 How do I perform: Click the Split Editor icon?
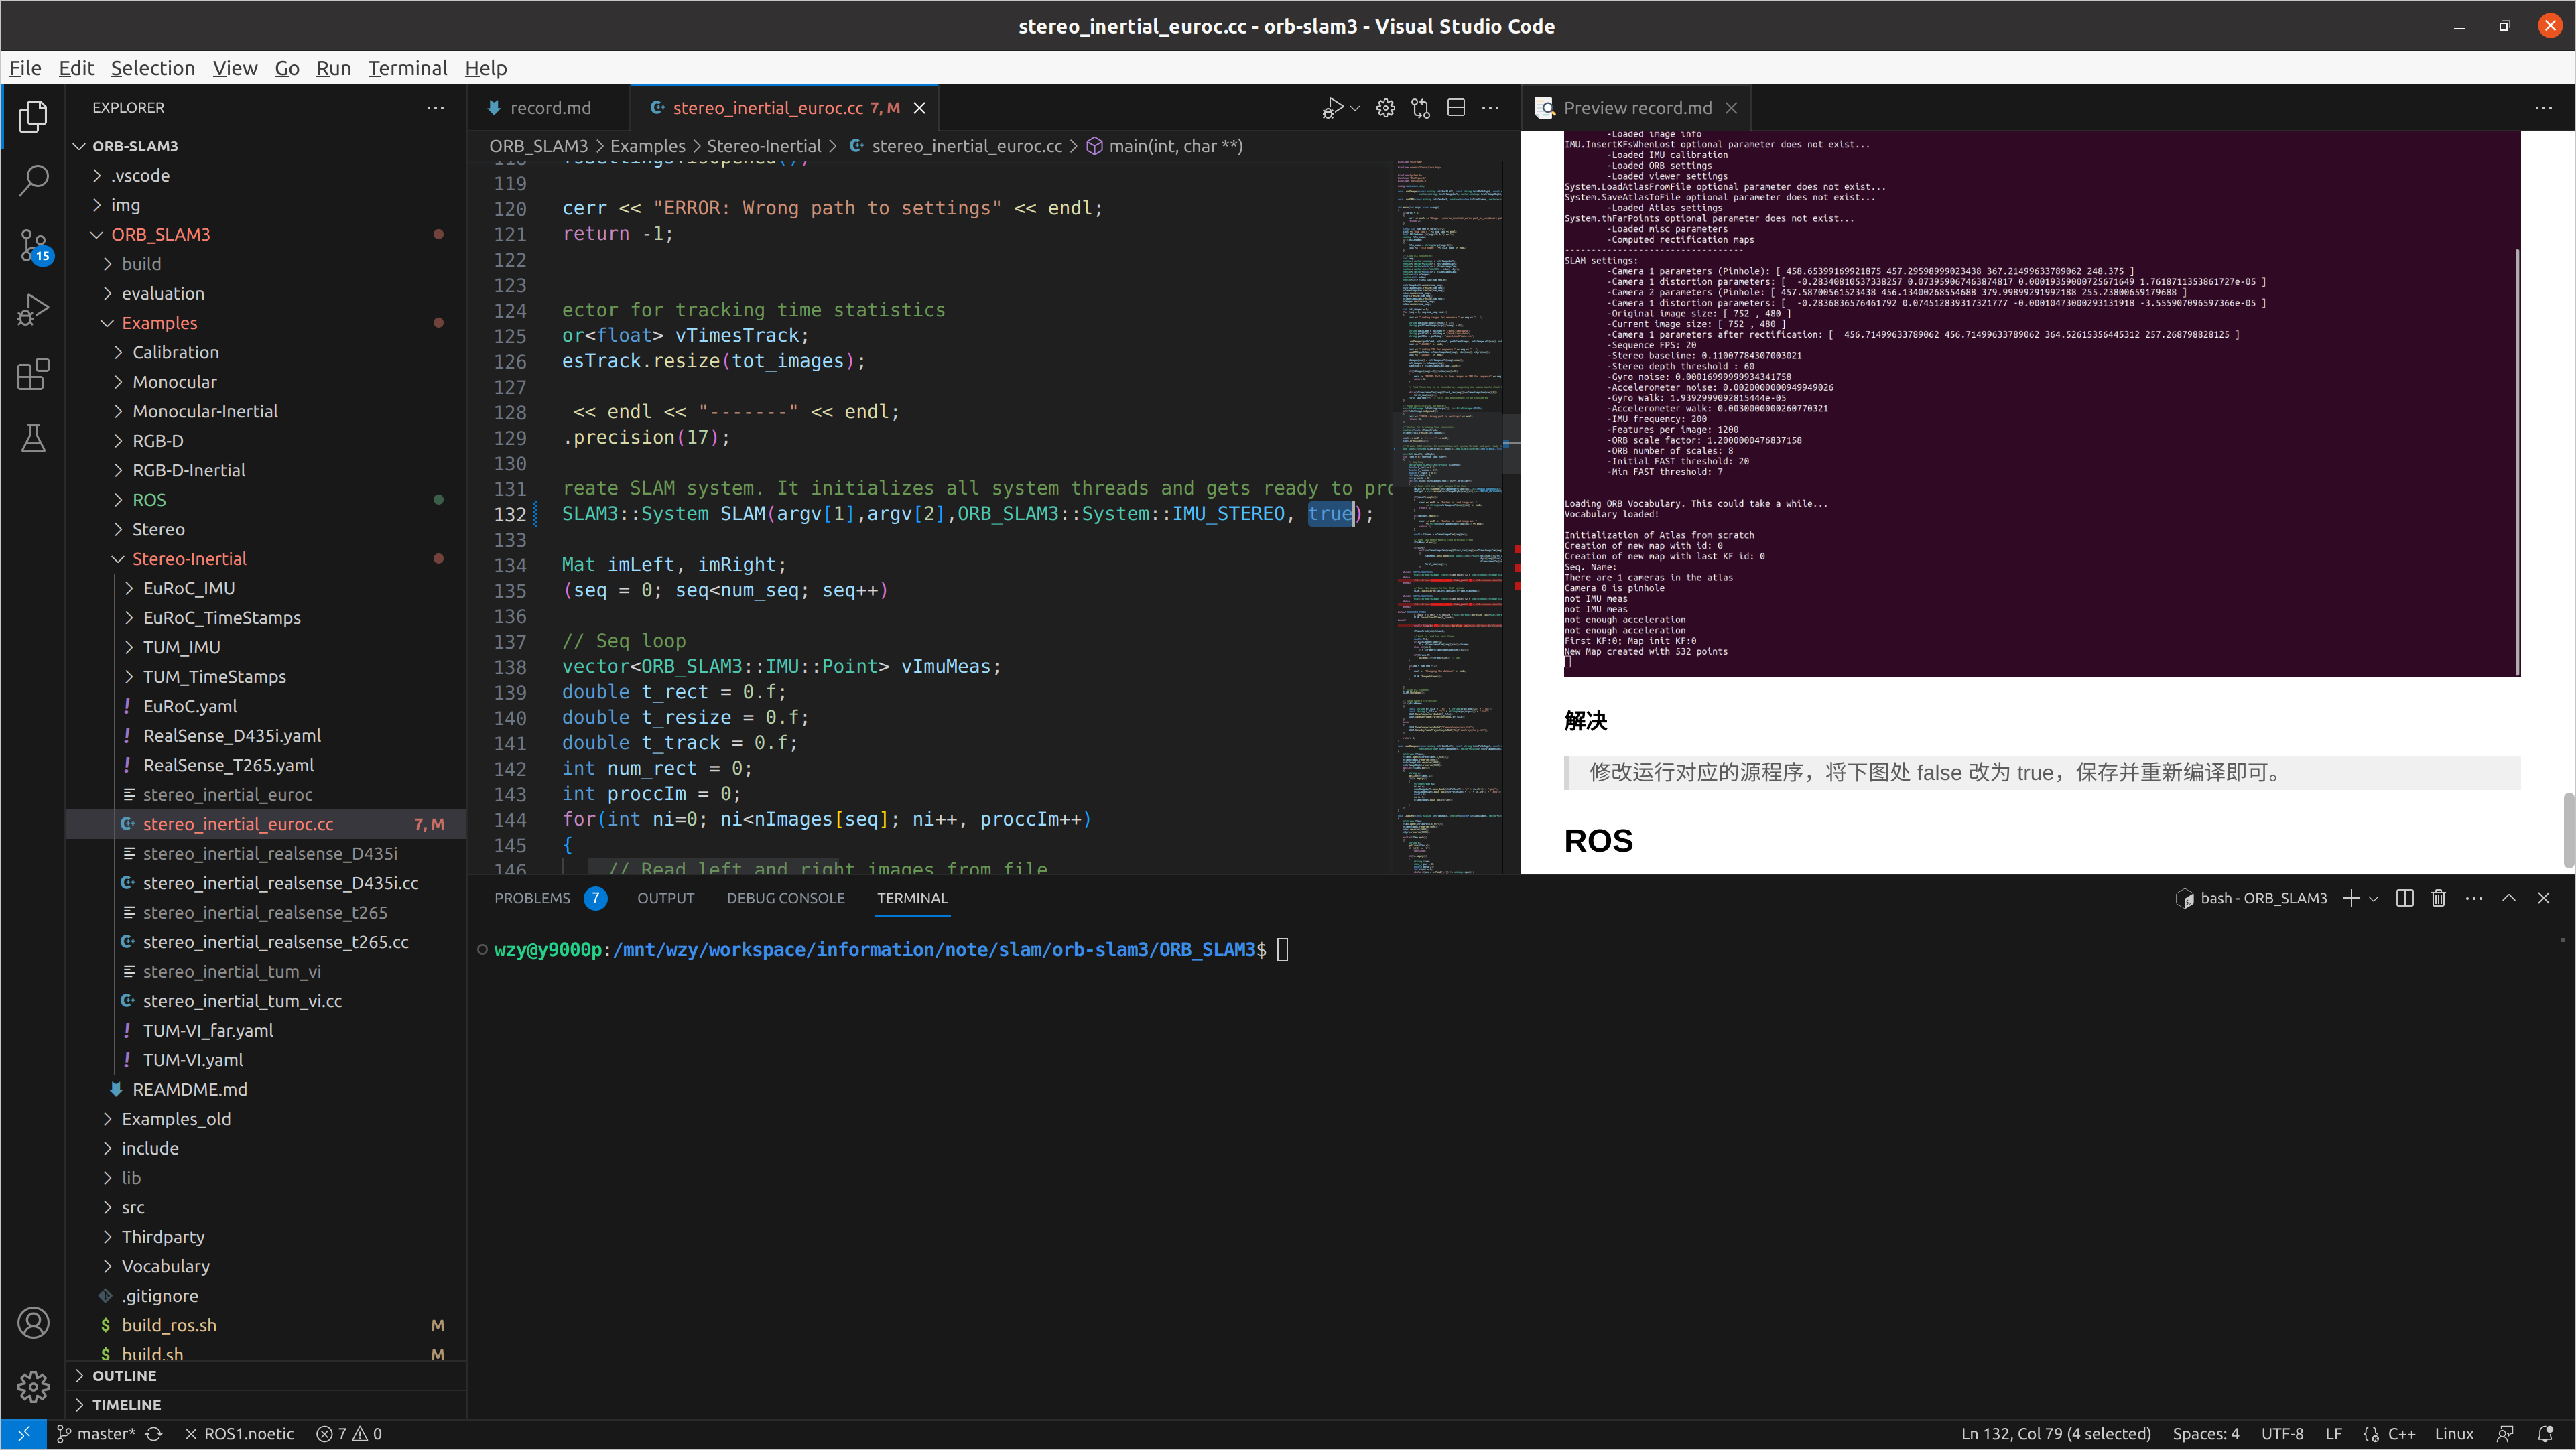(1456, 108)
